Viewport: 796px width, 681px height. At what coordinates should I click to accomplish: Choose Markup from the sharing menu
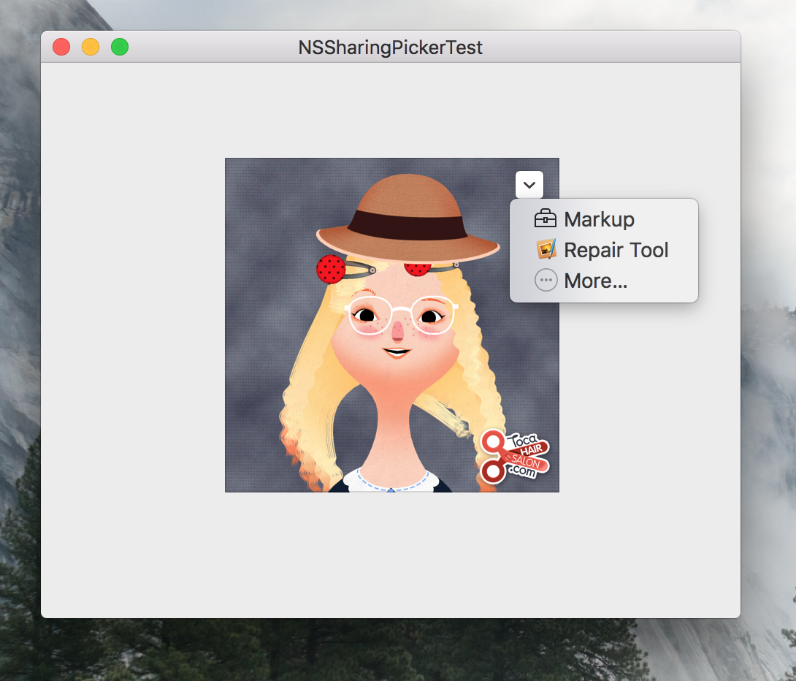pyautogui.click(x=604, y=219)
